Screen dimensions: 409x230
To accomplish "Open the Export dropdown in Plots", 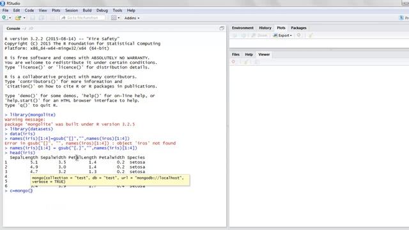I will pos(282,35).
